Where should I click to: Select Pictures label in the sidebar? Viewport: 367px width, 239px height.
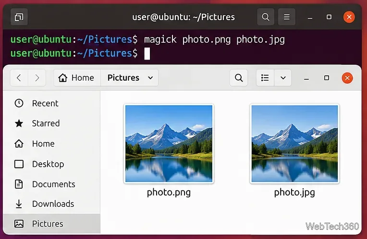pos(48,224)
